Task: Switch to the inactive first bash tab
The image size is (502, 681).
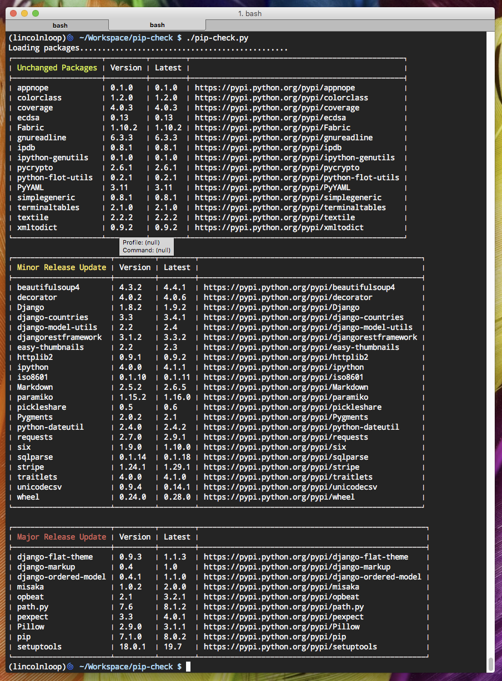Action: point(60,25)
